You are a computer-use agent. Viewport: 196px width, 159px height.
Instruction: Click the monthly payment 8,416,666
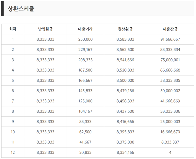(x=125, y=122)
